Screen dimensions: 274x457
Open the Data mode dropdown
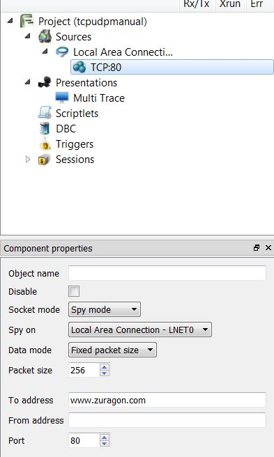[112, 350]
